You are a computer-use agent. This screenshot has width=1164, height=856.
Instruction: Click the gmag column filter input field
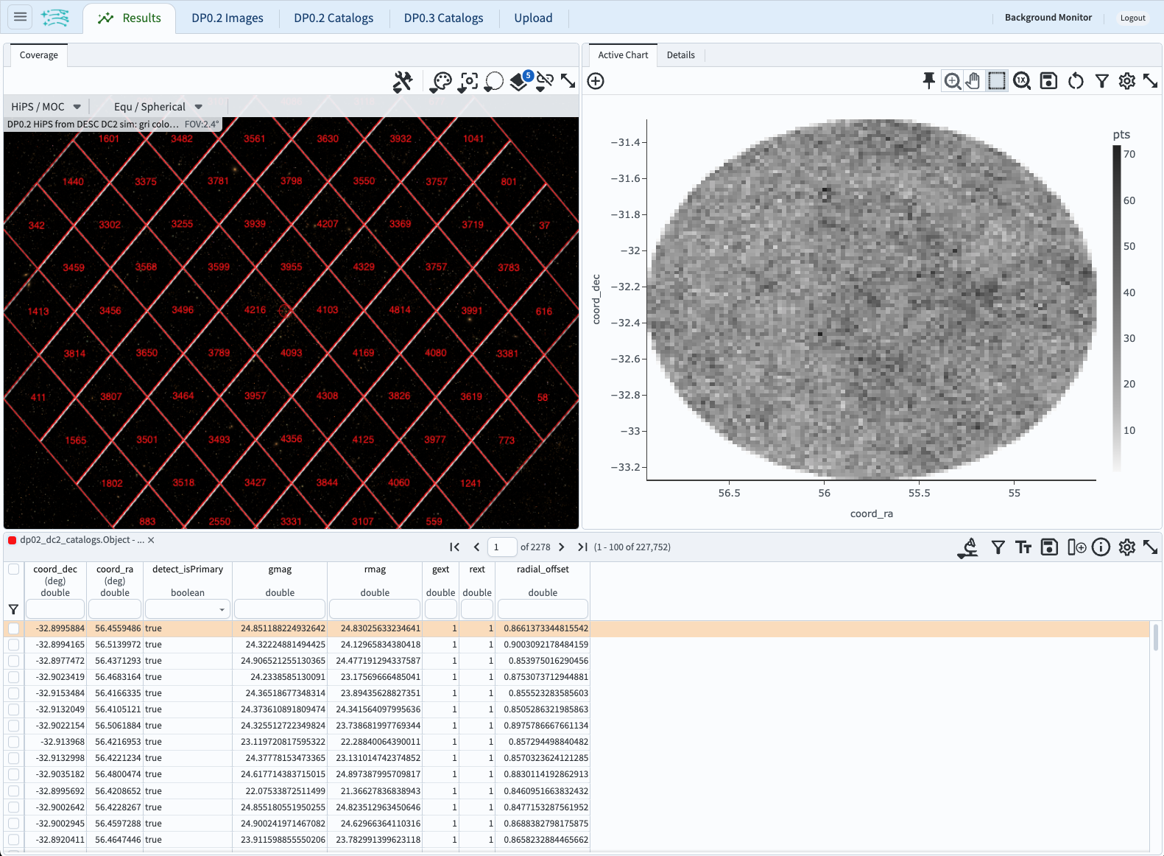[280, 609]
